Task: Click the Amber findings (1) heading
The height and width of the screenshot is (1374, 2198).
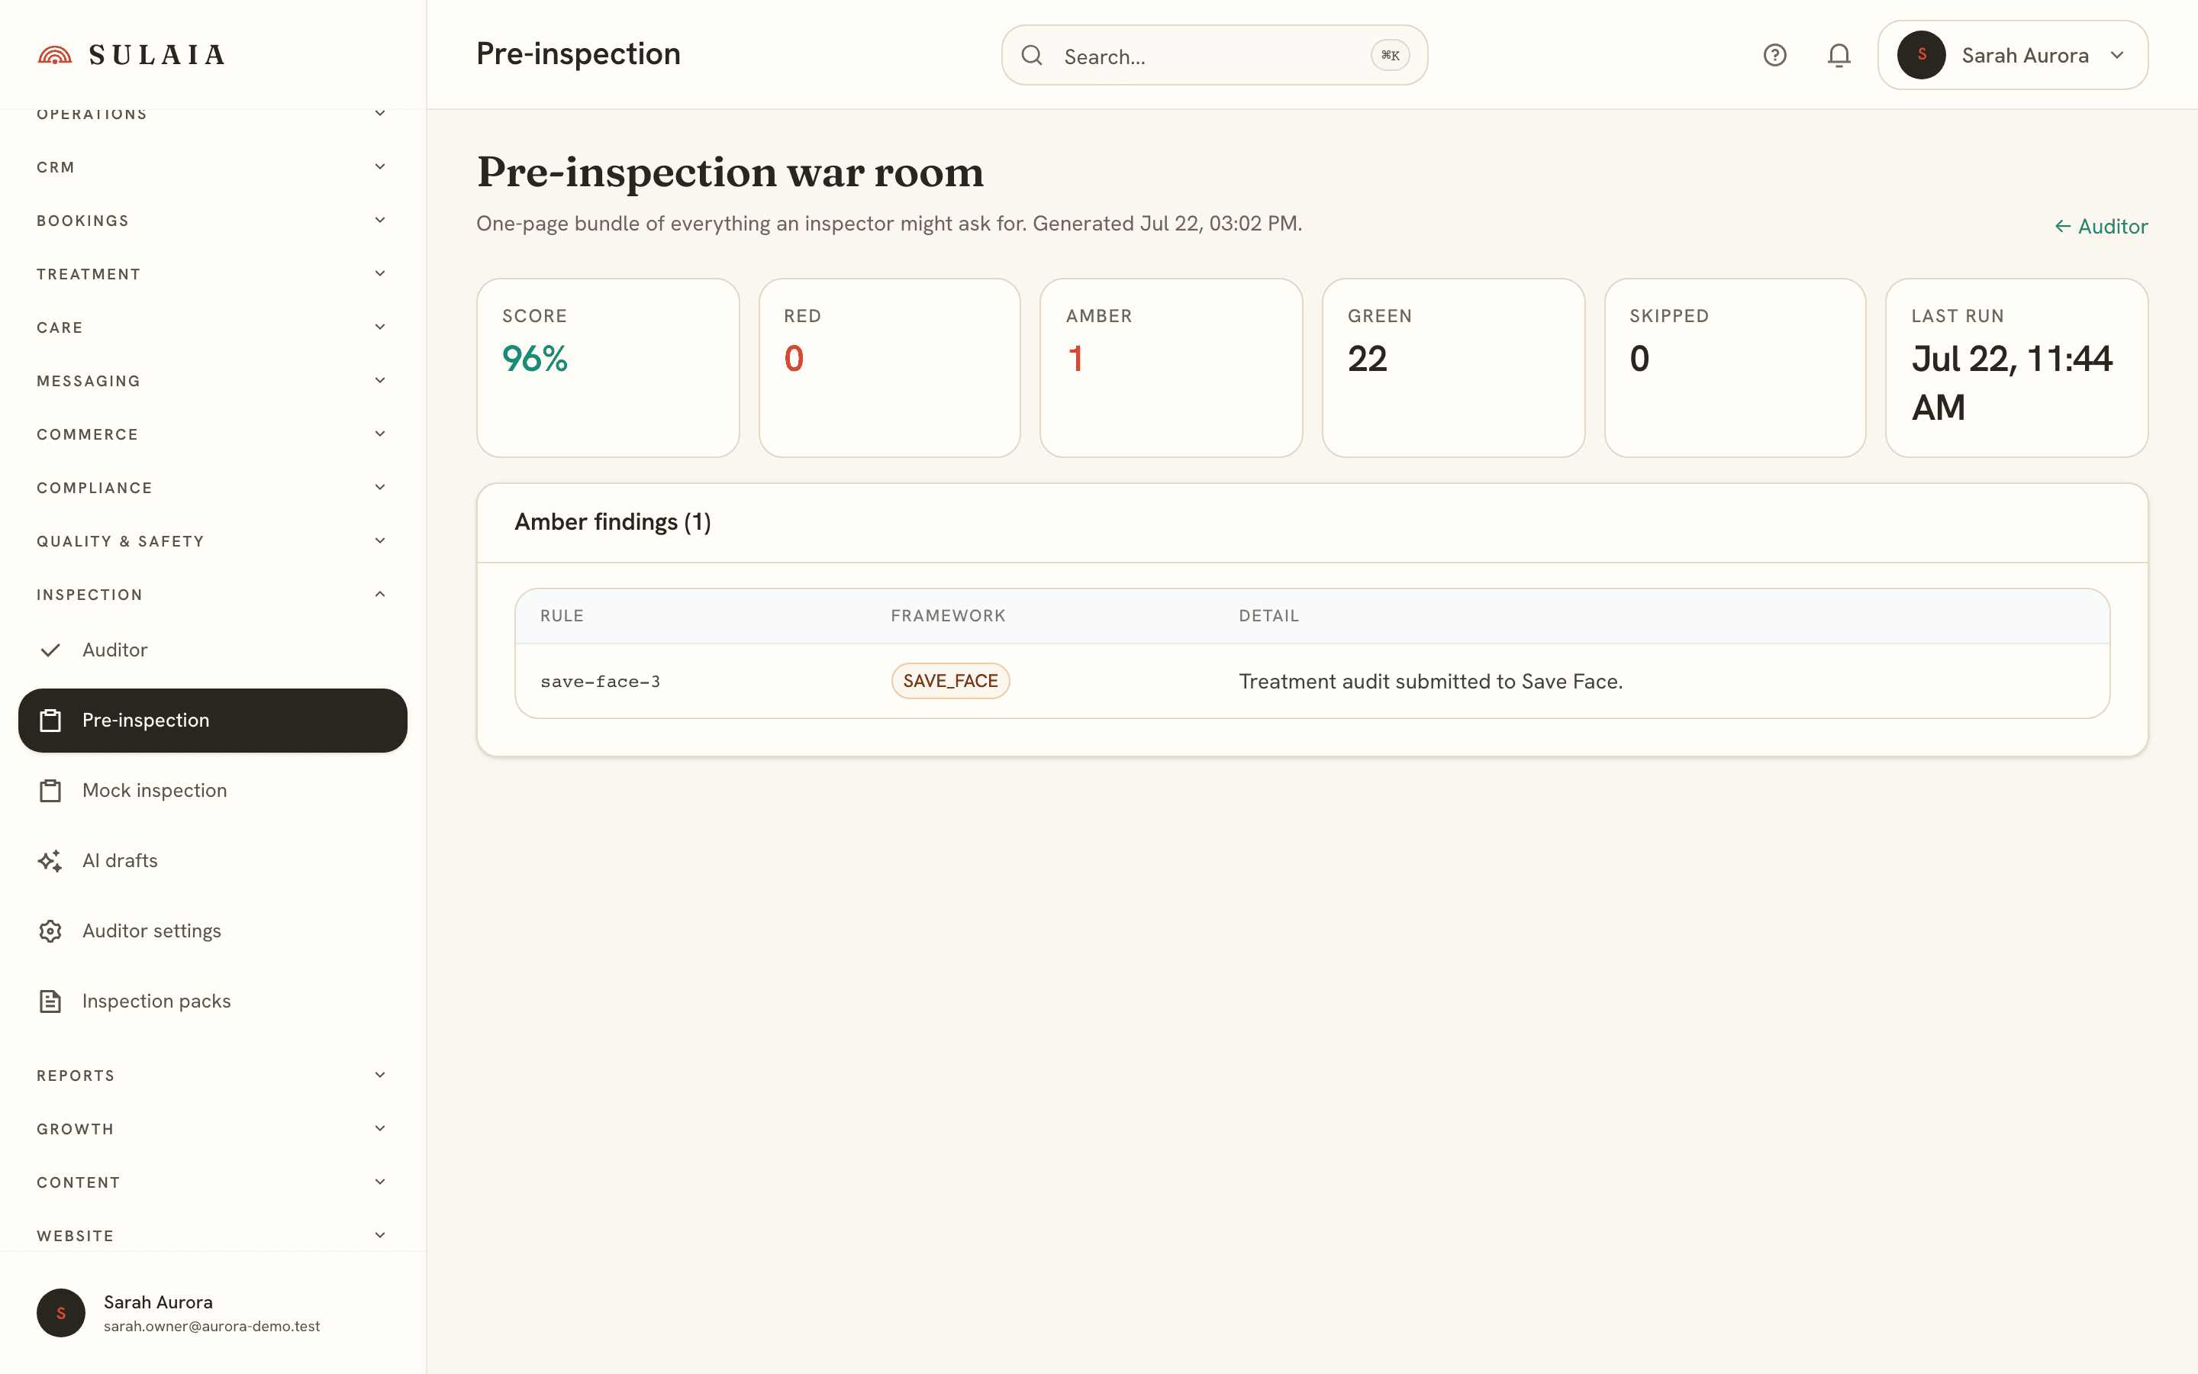Action: (x=613, y=523)
